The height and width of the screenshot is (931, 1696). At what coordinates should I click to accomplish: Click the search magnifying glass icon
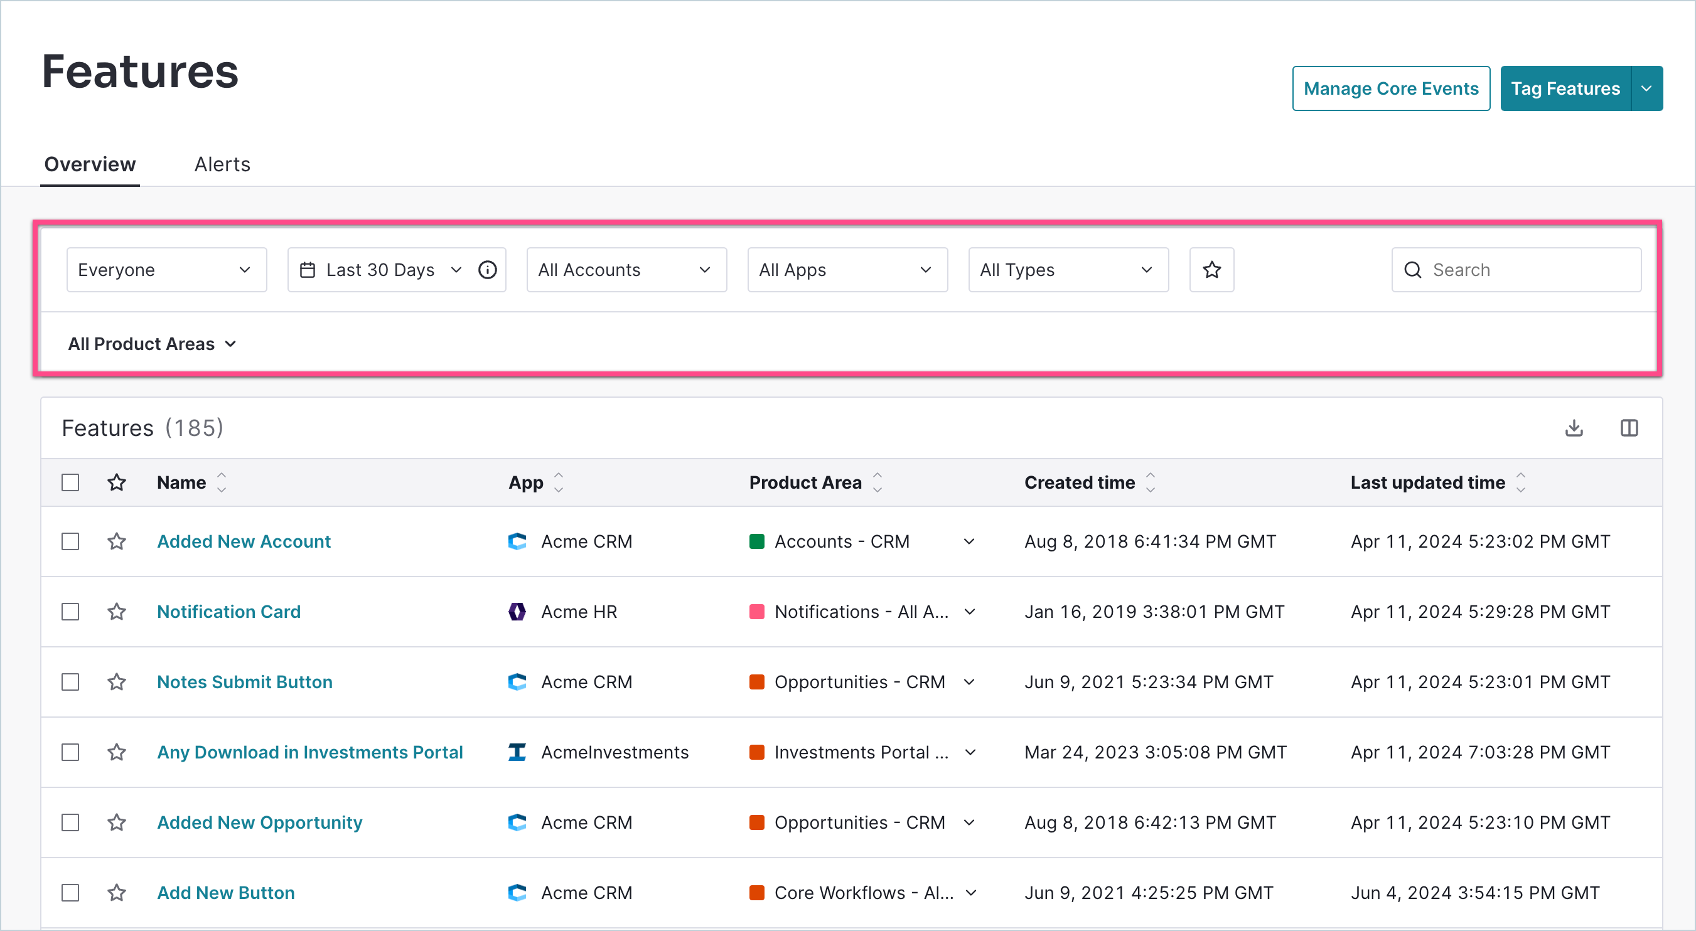[1413, 270]
